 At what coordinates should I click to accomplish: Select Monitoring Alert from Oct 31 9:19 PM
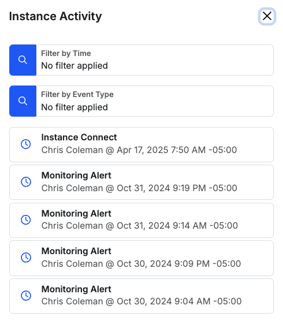tap(141, 183)
